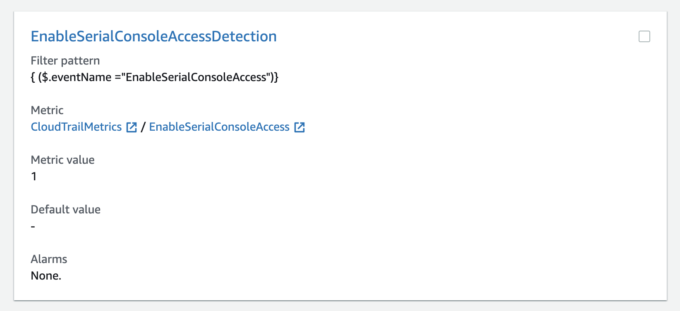This screenshot has height=311, width=680.
Task: Click the Metric section heading
Action: click(x=47, y=110)
